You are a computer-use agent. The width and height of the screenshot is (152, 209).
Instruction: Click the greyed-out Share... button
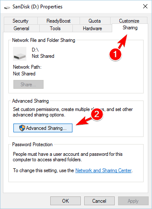[28, 84]
